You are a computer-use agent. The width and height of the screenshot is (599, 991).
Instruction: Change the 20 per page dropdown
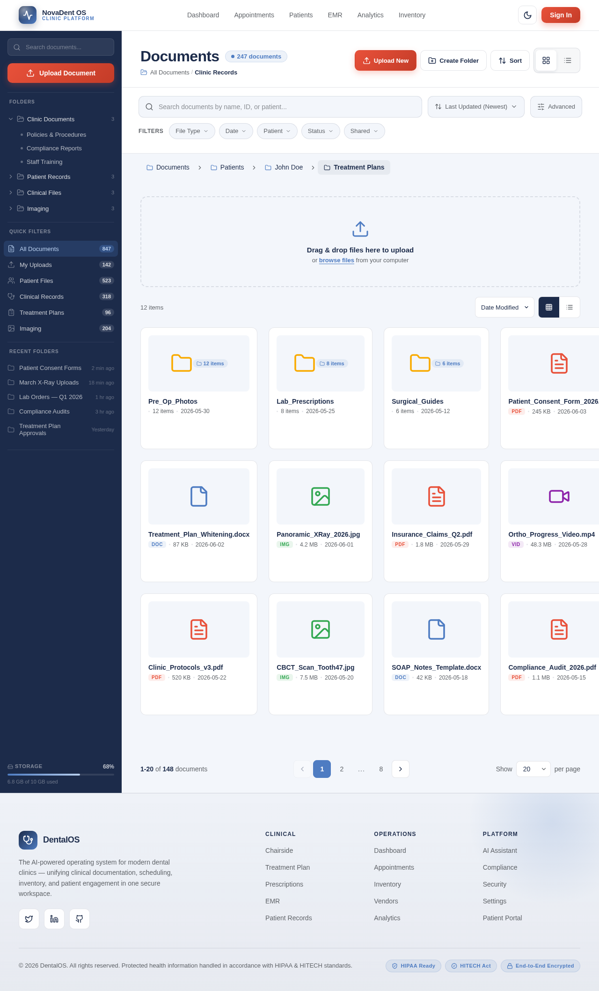(x=533, y=769)
